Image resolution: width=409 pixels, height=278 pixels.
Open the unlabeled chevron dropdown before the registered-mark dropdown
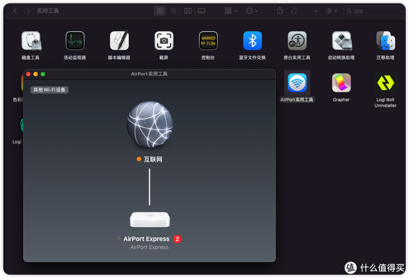point(316,11)
